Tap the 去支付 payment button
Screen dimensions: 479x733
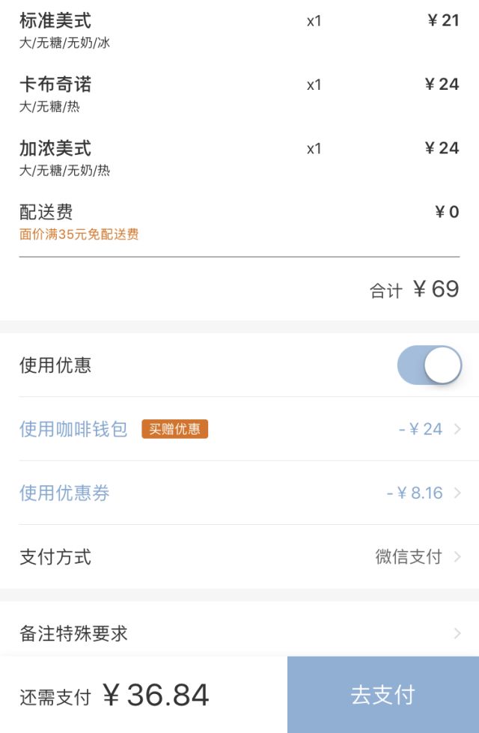382,693
